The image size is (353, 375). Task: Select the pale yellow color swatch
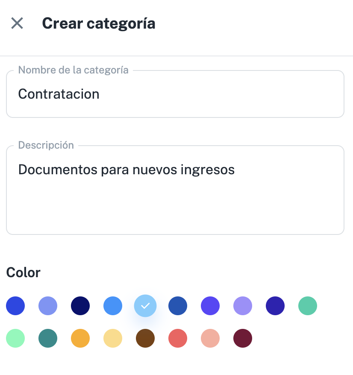point(113,338)
